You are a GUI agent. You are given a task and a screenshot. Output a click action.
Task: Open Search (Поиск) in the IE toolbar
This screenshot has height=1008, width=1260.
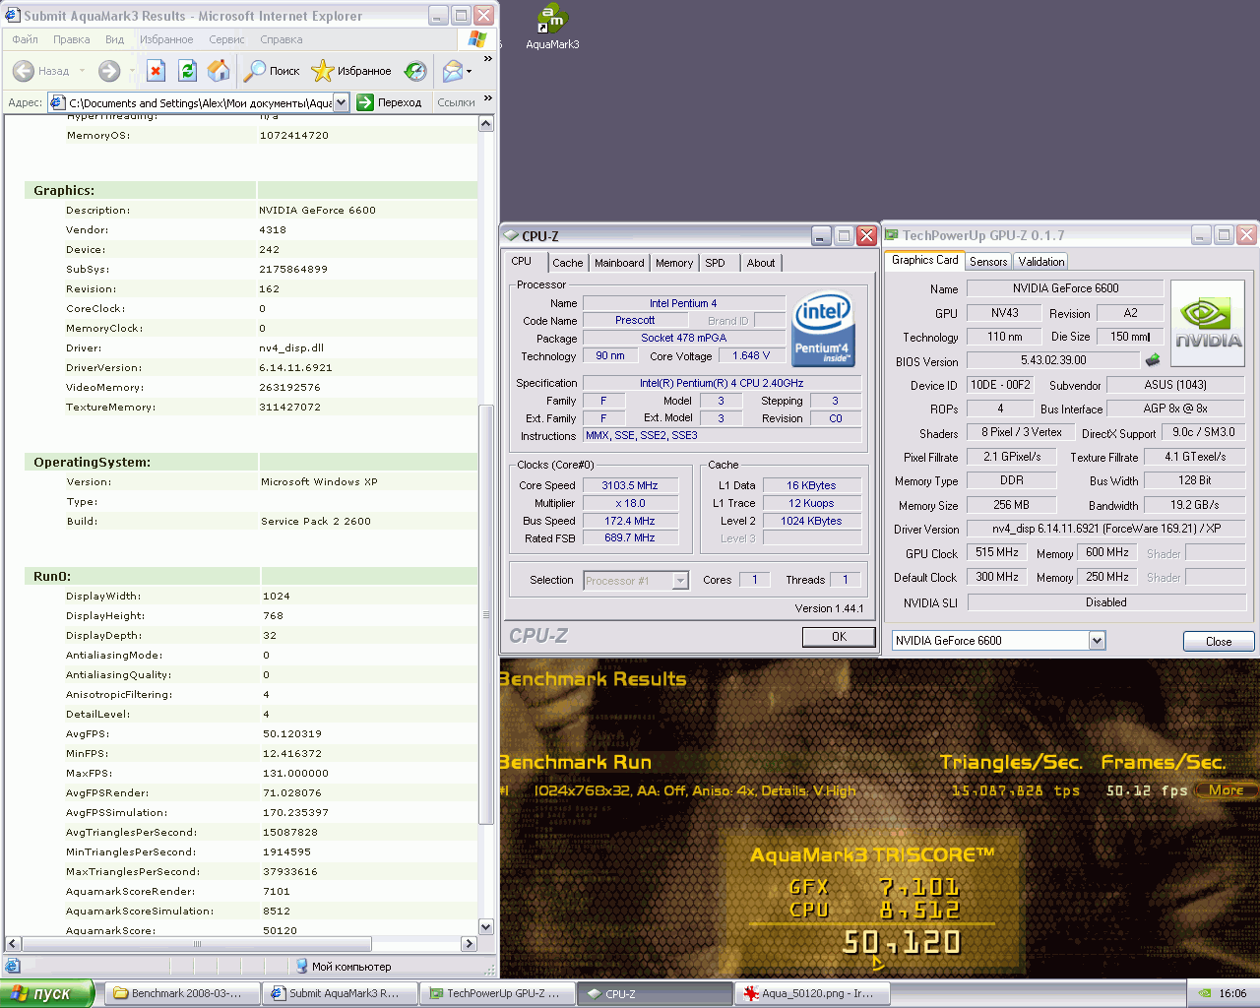coord(271,71)
